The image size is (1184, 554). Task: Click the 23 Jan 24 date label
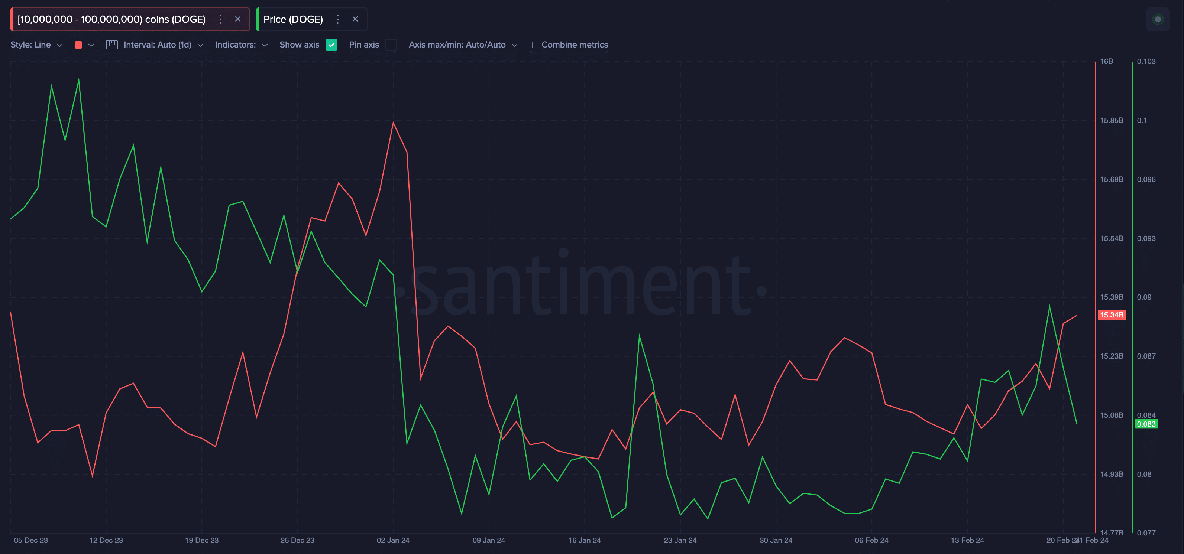(680, 540)
